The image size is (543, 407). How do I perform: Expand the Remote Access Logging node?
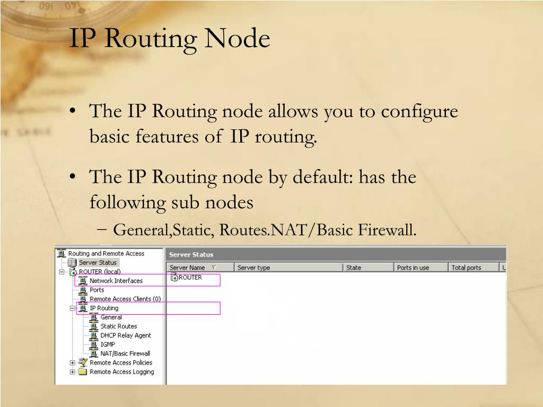(72, 372)
